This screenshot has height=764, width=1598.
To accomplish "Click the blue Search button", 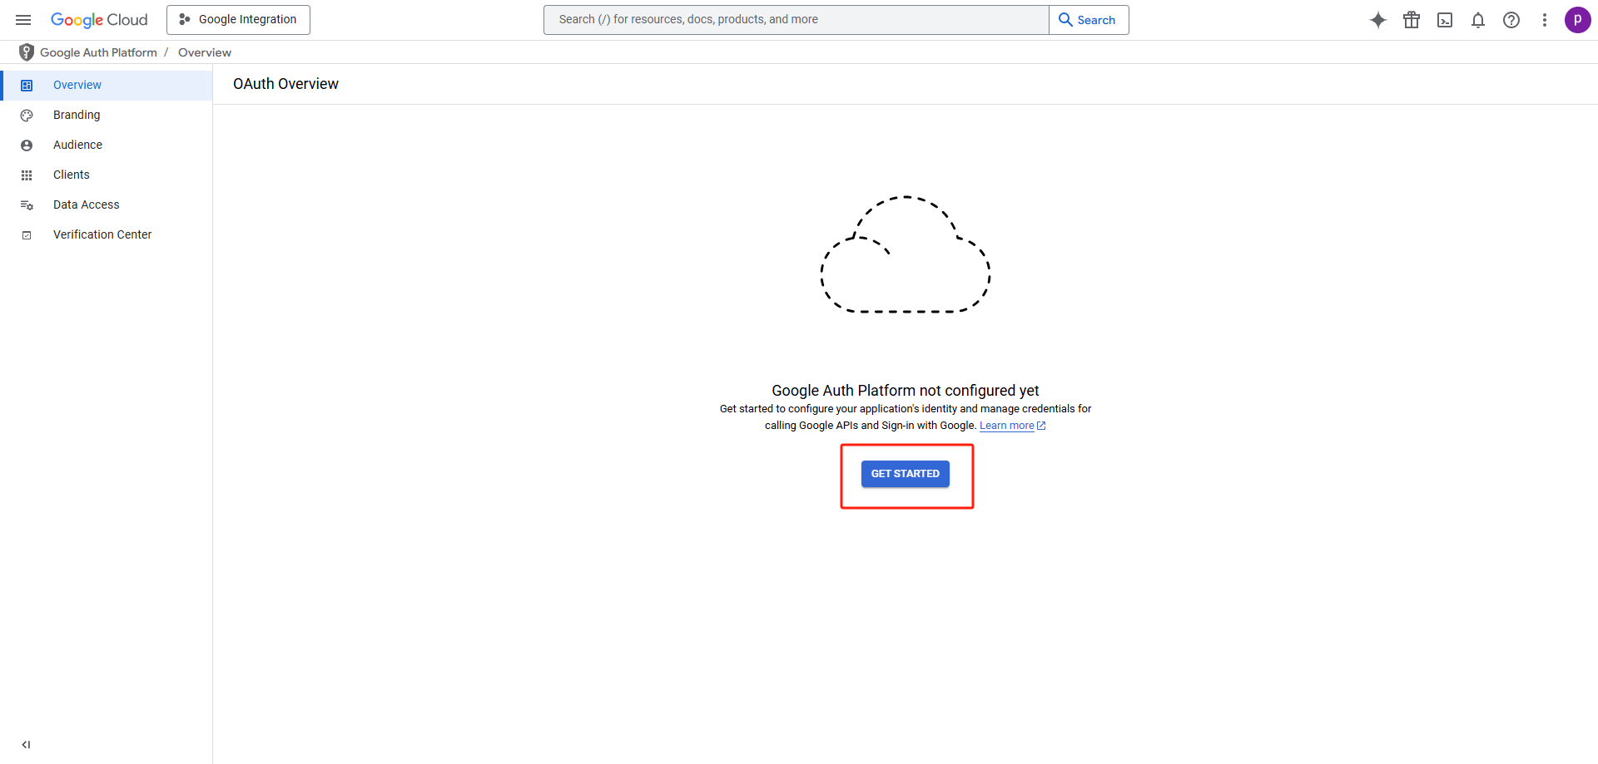I will coord(1088,20).
